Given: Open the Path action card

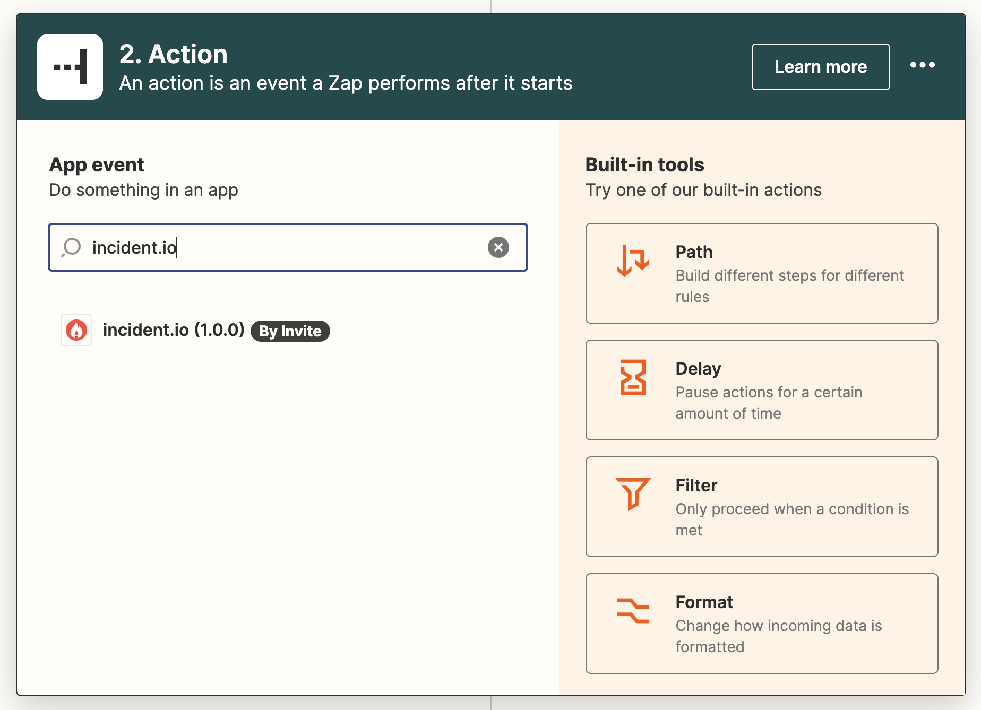Looking at the screenshot, I should tap(761, 273).
